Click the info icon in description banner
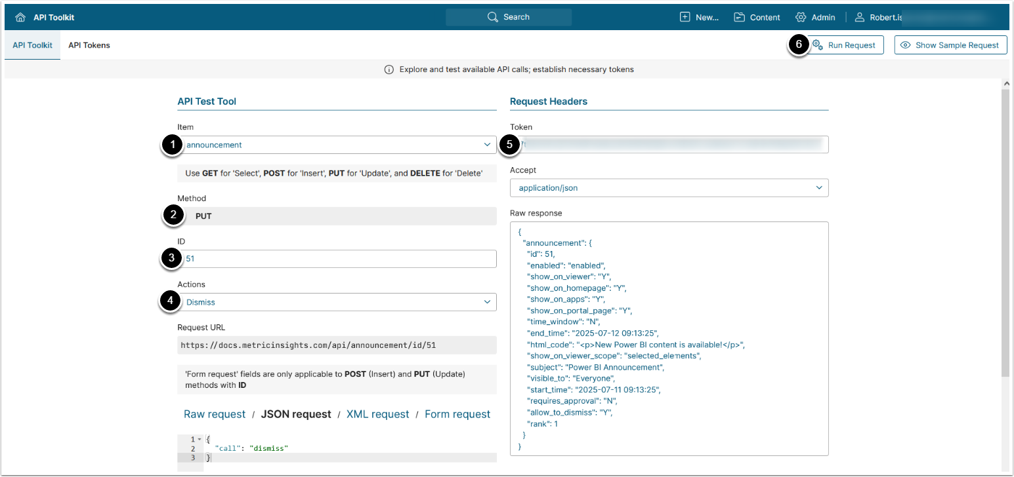 389,69
